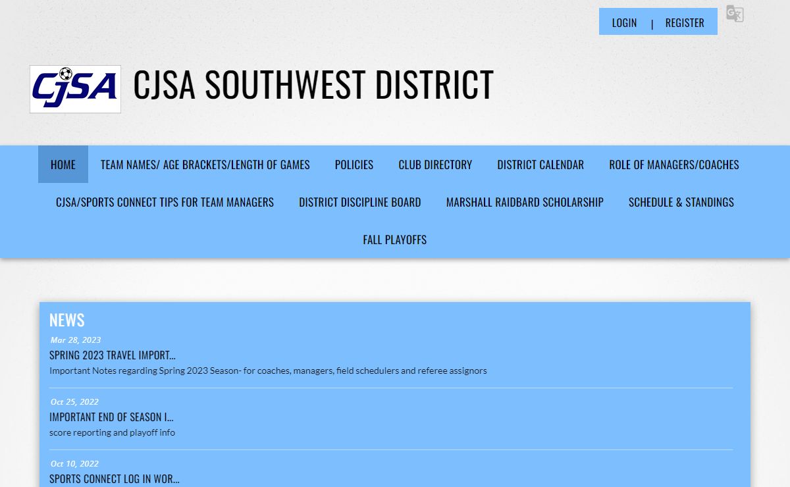This screenshot has width=790, height=487.
Task: Click the score reporting and playoff info text
Action: (112, 432)
